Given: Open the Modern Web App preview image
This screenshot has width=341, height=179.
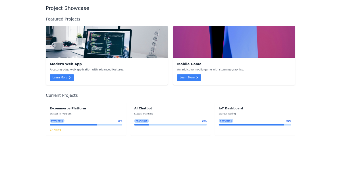Looking at the screenshot, I should click(x=107, y=41).
